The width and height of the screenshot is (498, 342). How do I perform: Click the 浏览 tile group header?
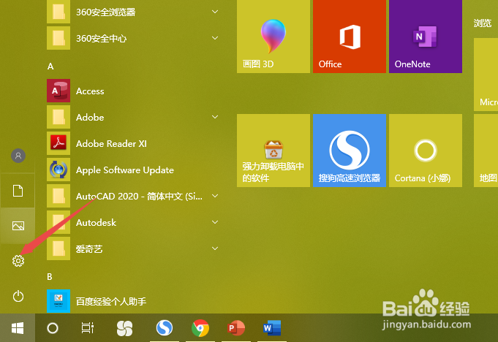click(483, 23)
